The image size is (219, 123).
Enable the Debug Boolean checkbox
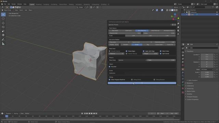154,80
